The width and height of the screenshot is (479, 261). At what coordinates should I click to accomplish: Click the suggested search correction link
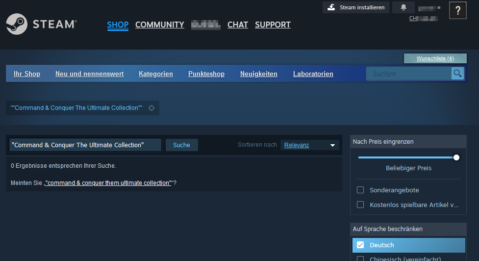tap(108, 183)
